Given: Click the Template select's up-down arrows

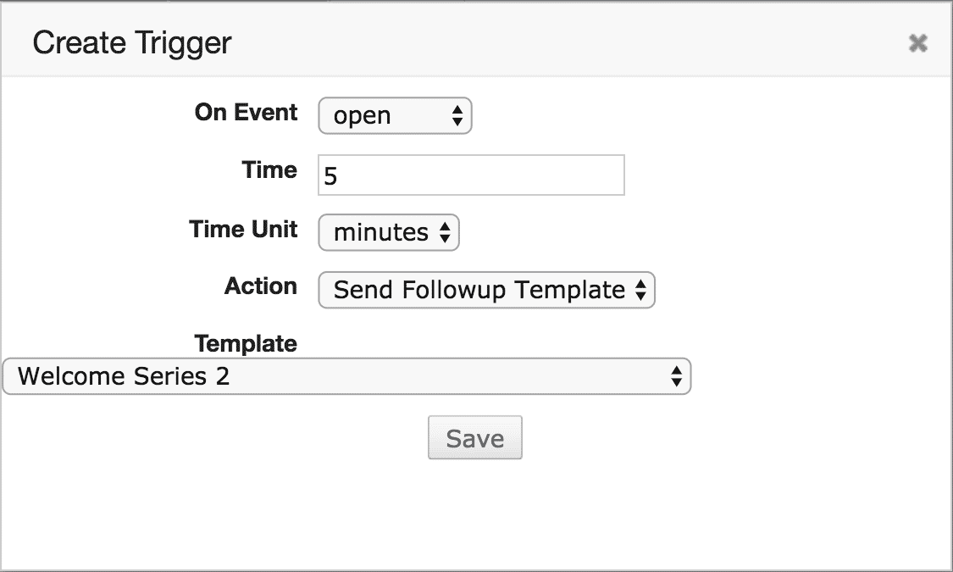Looking at the screenshot, I should pyautogui.click(x=676, y=376).
